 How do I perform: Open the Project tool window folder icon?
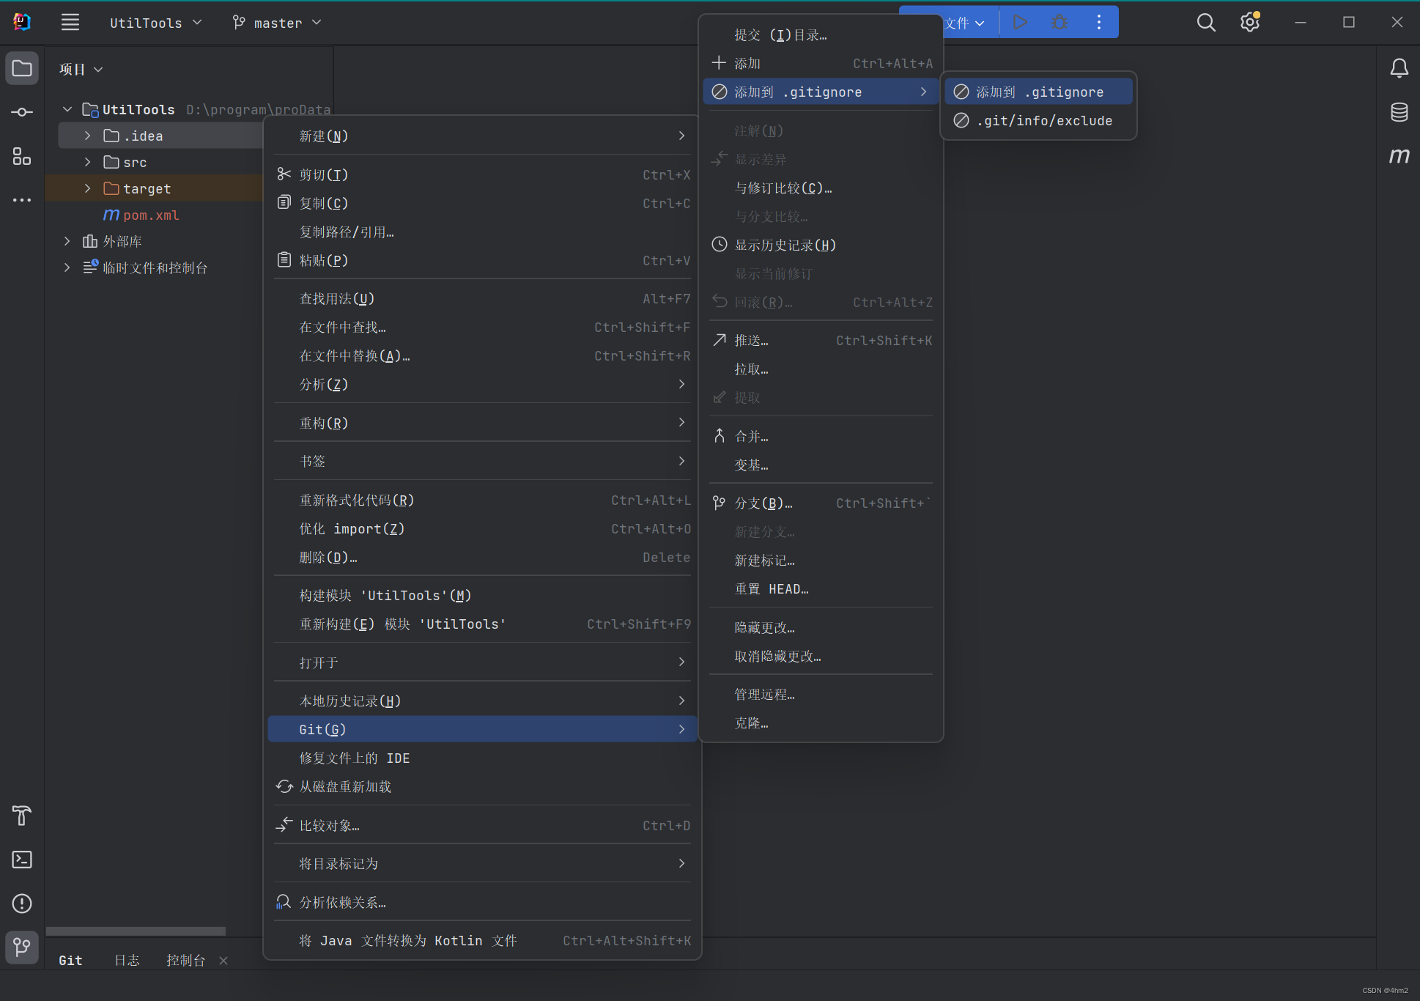pos(22,69)
